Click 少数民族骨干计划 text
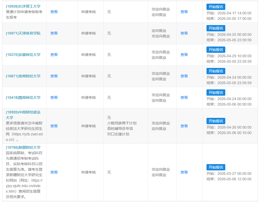The height and width of the screenshot is (202, 260). [122, 123]
